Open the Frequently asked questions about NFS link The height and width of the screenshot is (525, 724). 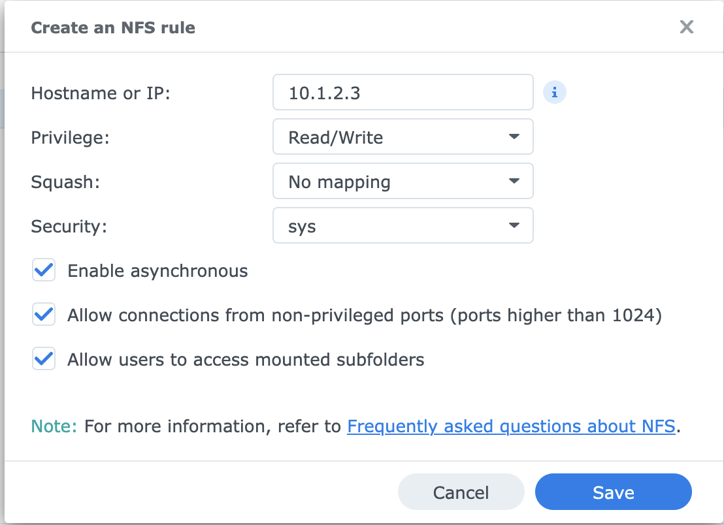click(511, 426)
